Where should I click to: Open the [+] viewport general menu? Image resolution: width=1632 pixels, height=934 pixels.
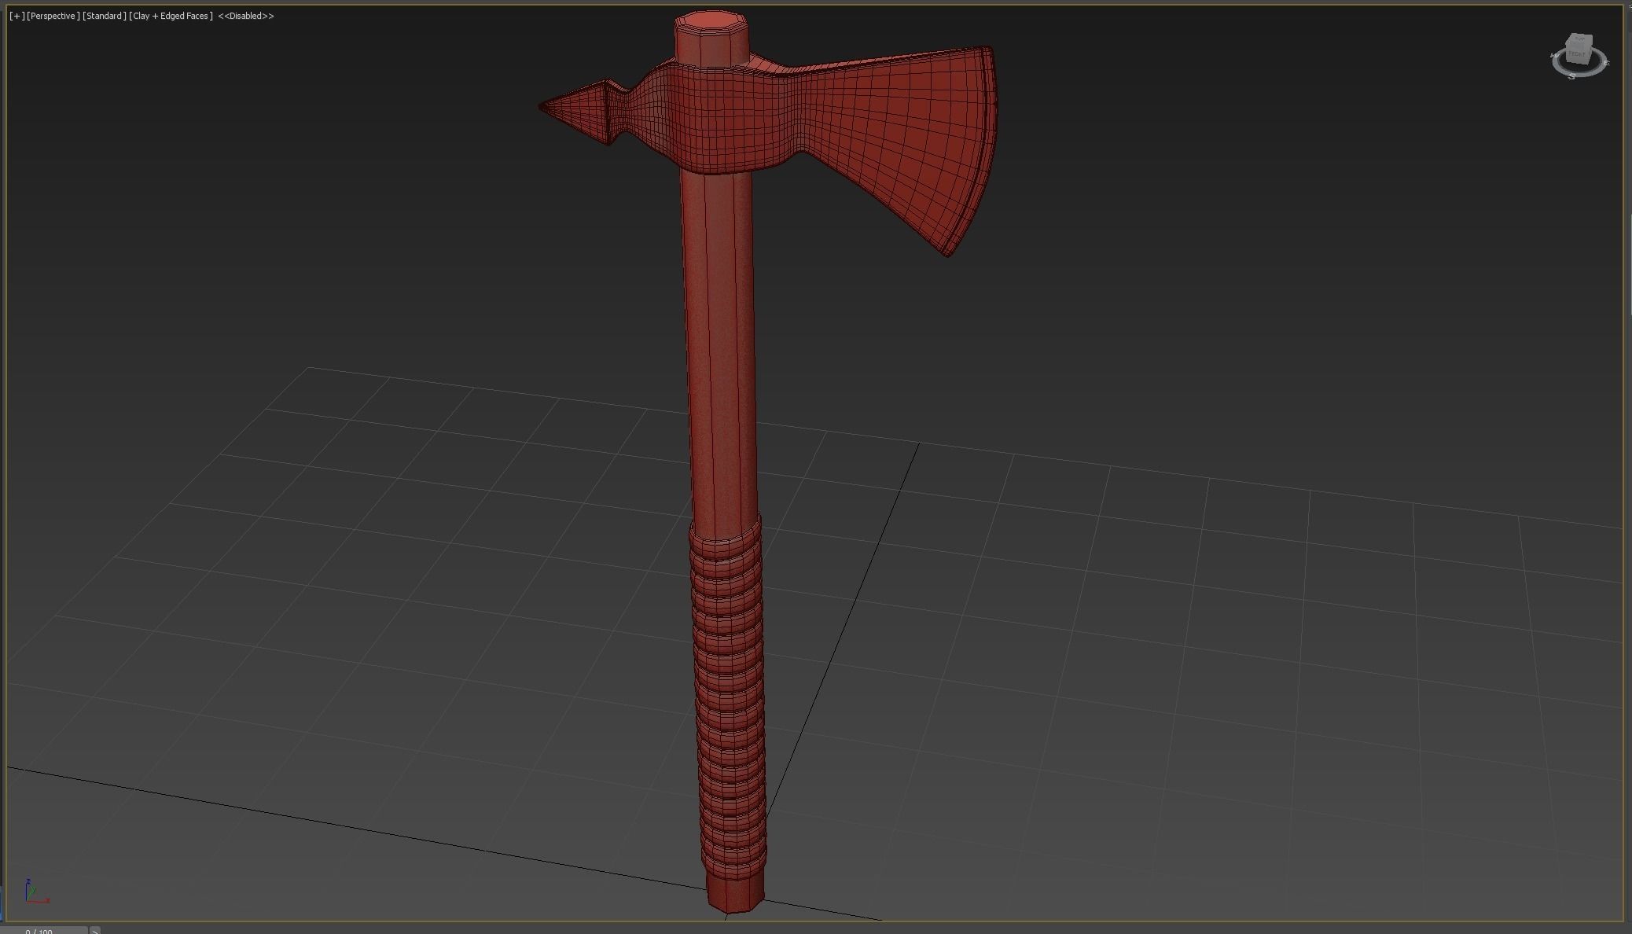(x=17, y=16)
